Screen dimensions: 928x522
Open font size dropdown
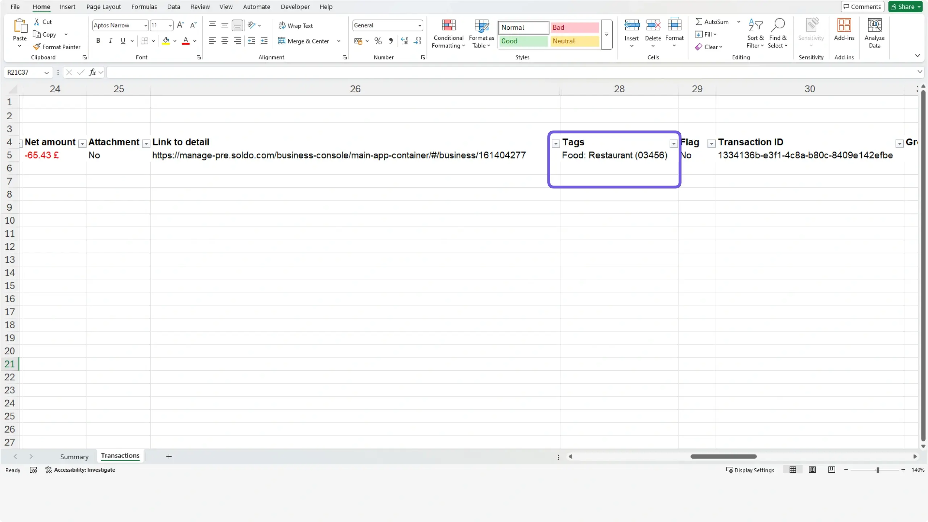[x=170, y=25]
